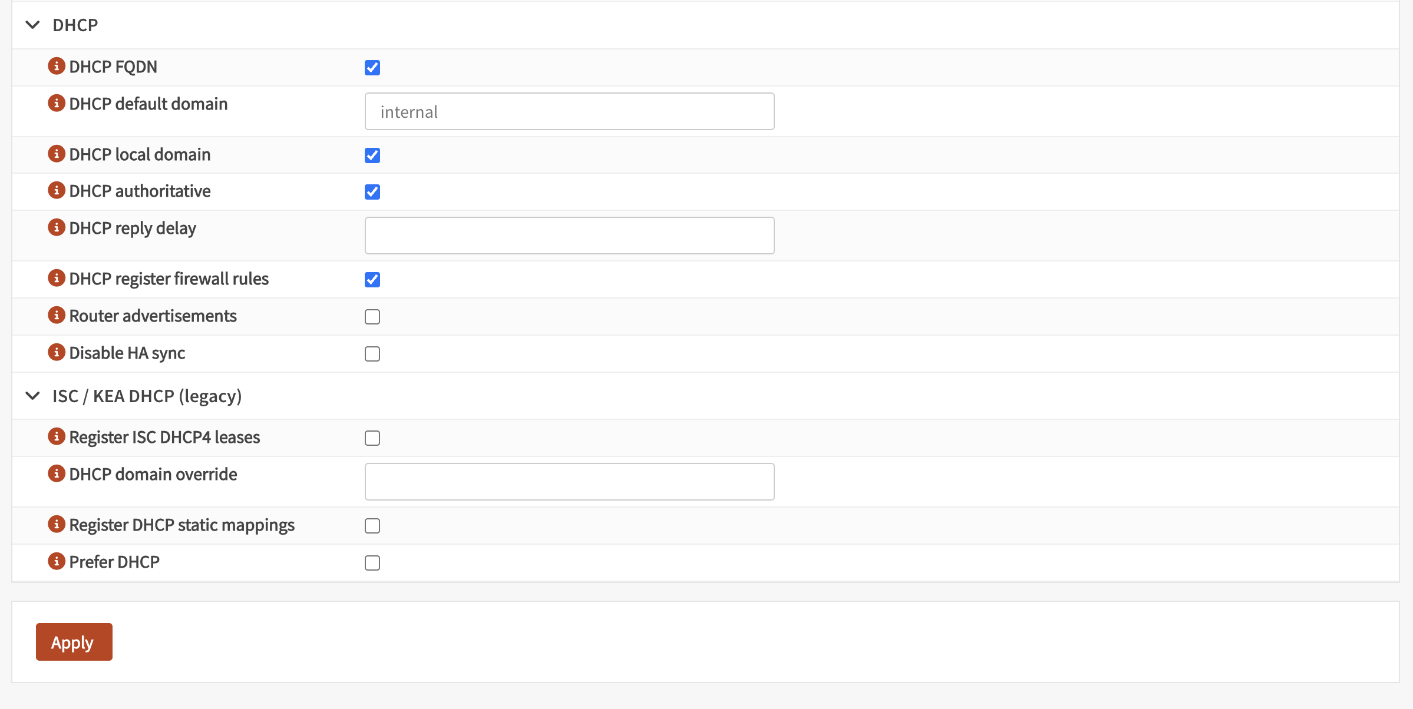
Task: Collapse the ISC / KEA DHCP (legacy) section
Action: [x=33, y=396]
